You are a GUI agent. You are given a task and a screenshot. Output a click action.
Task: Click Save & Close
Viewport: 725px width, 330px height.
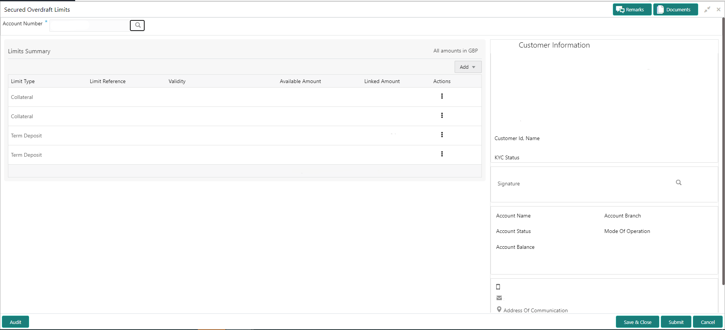pyautogui.click(x=637, y=322)
